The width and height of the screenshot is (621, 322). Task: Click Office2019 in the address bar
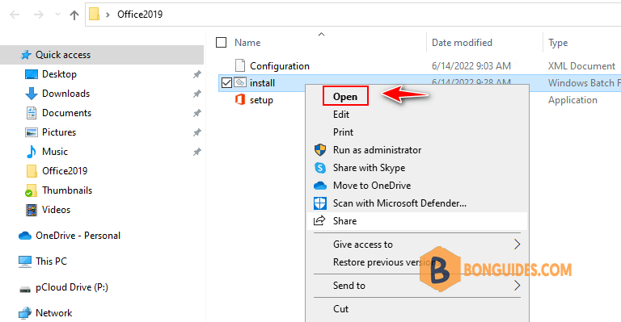(x=140, y=15)
